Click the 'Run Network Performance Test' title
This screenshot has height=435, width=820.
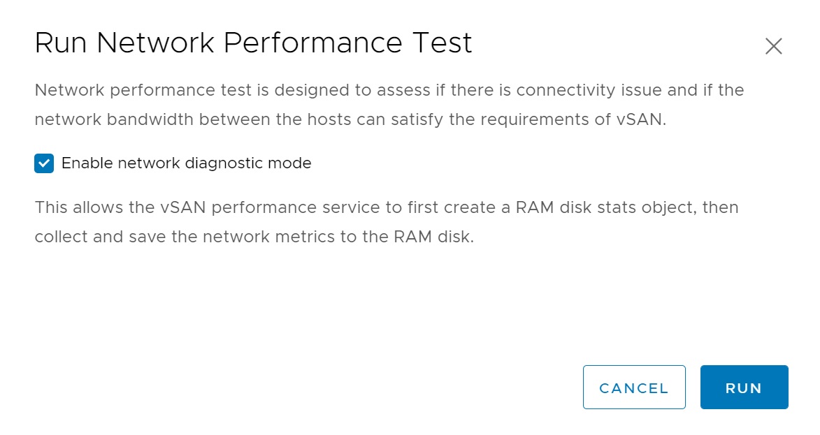click(x=253, y=43)
